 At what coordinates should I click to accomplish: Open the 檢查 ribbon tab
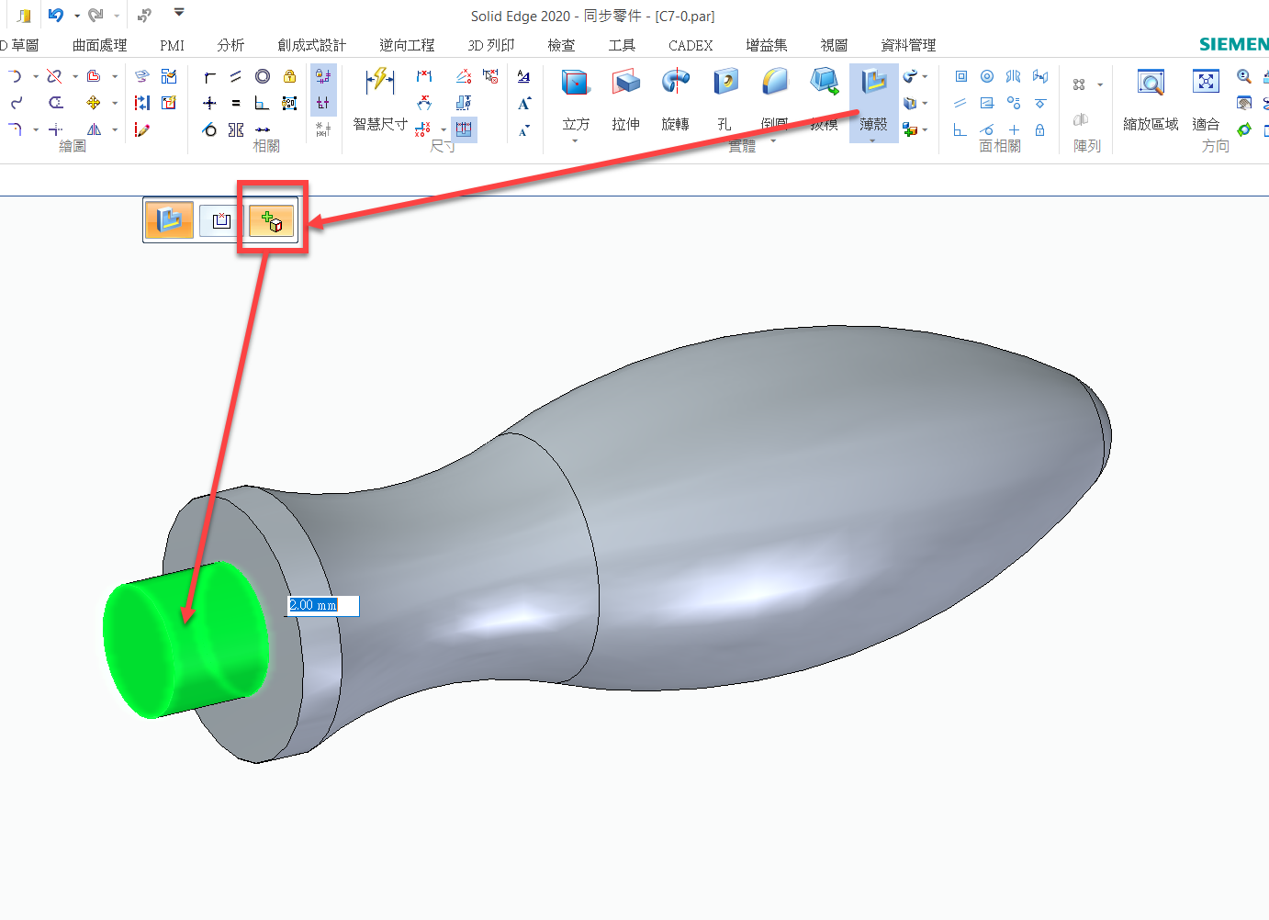coord(561,45)
